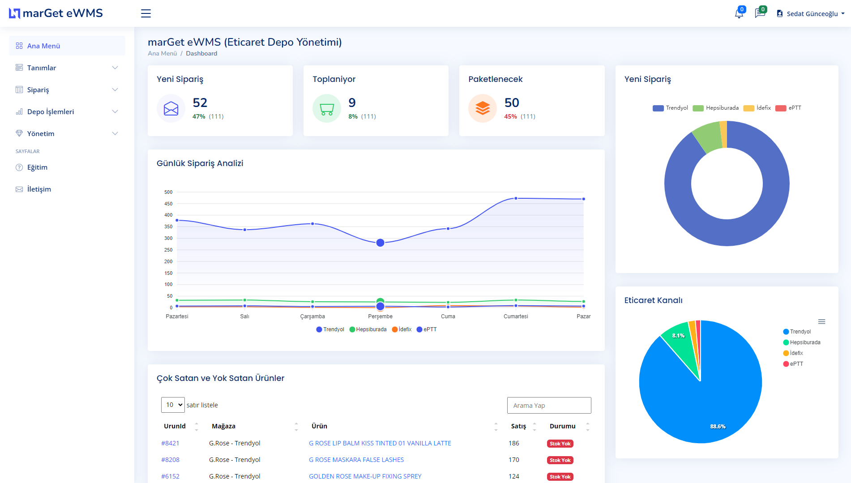Expand the Sipariş menu chevron

click(x=115, y=90)
